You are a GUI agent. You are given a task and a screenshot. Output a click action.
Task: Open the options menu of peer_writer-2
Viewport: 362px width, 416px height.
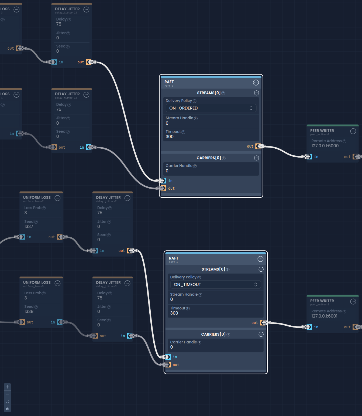pyautogui.click(x=353, y=131)
